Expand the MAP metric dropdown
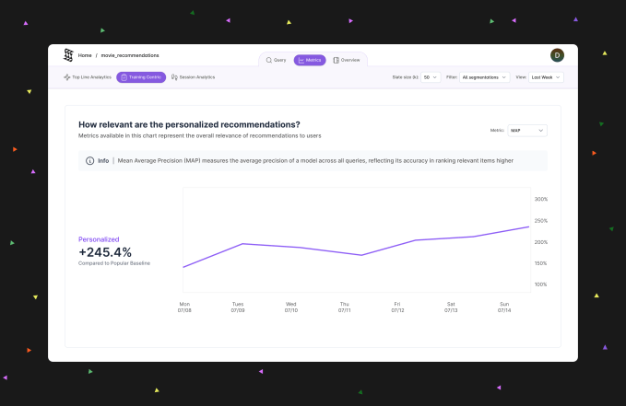 [527, 131]
